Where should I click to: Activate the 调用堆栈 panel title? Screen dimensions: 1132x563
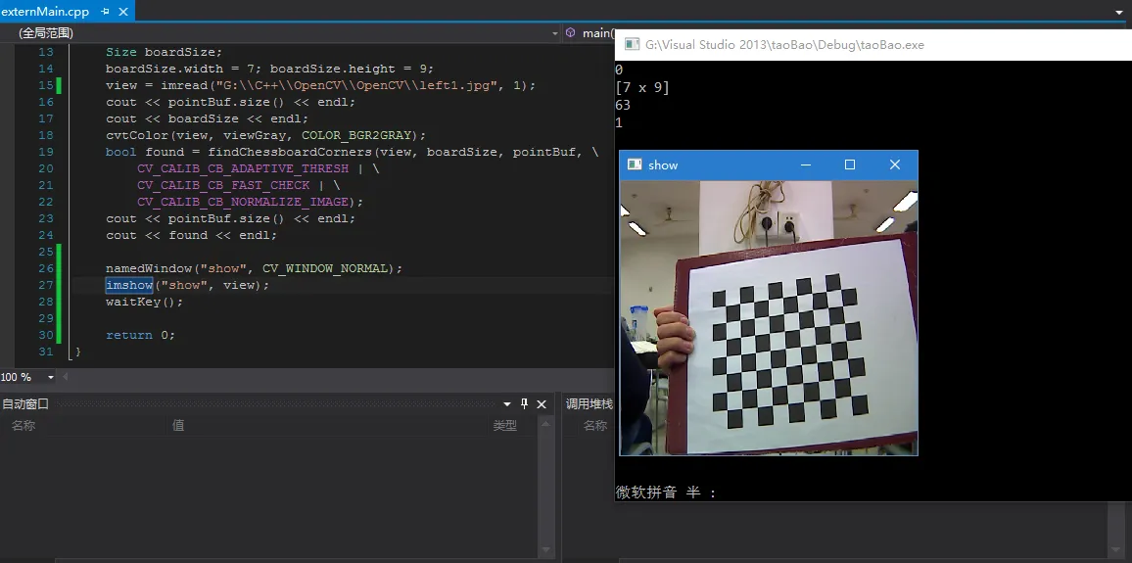coord(590,404)
